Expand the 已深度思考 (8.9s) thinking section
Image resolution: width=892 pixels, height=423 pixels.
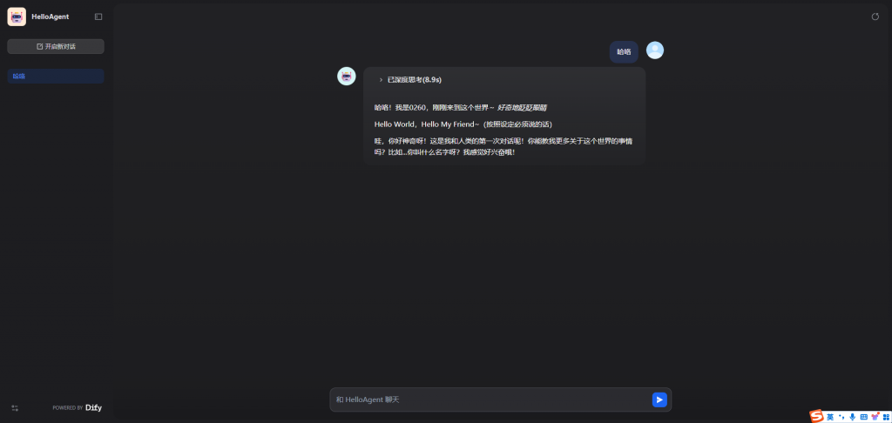pyautogui.click(x=410, y=79)
